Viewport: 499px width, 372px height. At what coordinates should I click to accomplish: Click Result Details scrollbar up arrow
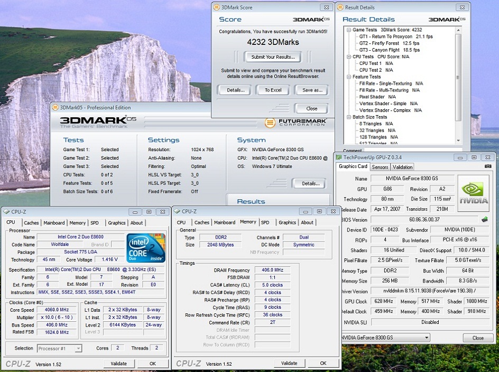pos(458,30)
